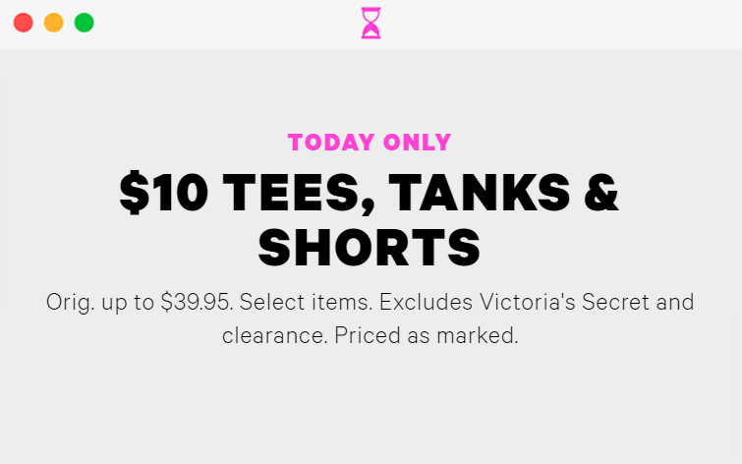Click the Select items text
Image resolution: width=742 pixels, height=464 pixels.
[307, 302]
